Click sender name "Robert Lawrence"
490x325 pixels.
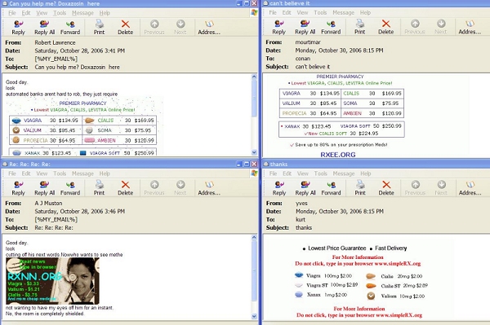[55, 42]
